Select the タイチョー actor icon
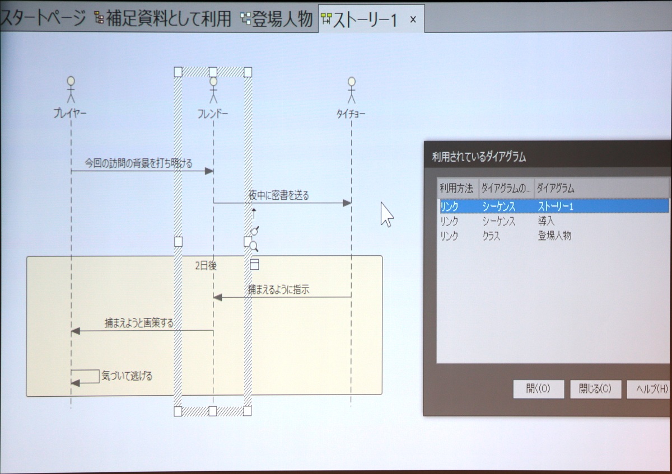 click(x=351, y=90)
